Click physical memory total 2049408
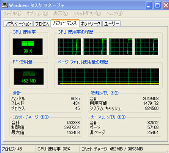This screenshot has height=153, width=169. click(151, 98)
